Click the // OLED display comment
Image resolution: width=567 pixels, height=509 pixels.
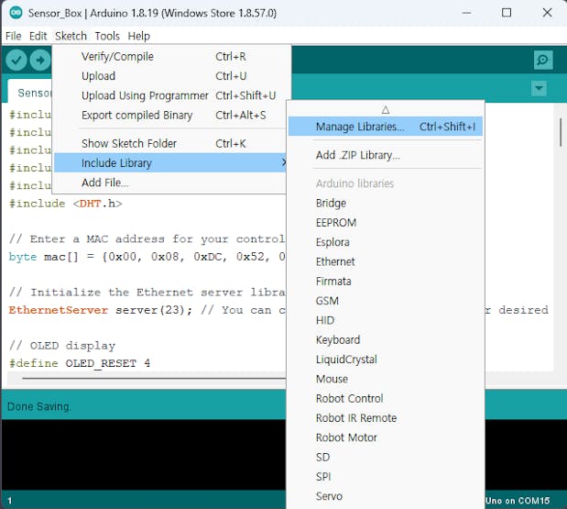pos(62,346)
